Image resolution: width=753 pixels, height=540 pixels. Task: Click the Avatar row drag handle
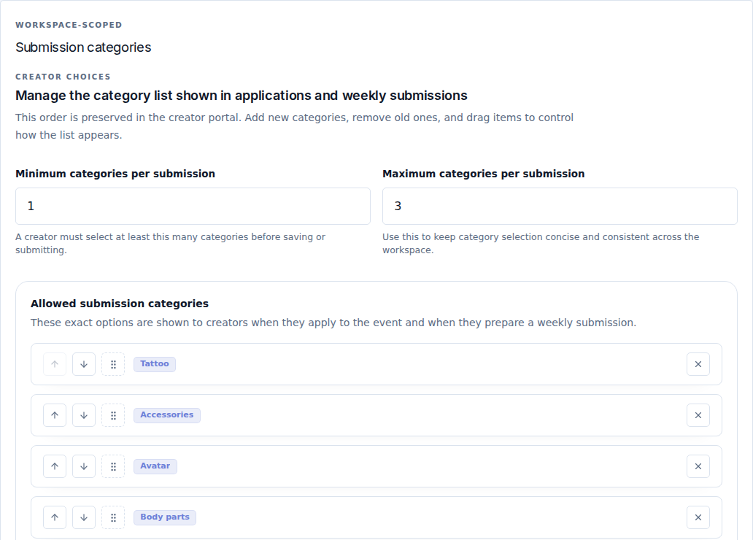pyautogui.click(x=113, y=466)
